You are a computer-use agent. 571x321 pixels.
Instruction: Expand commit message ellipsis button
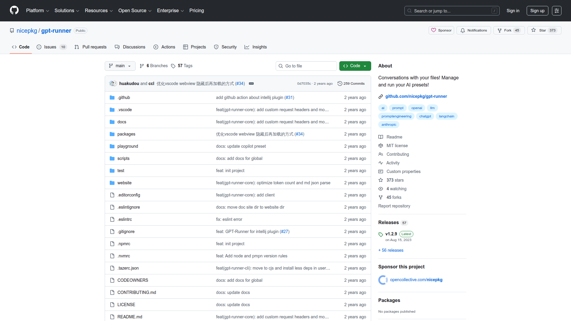tap(251, 84)
